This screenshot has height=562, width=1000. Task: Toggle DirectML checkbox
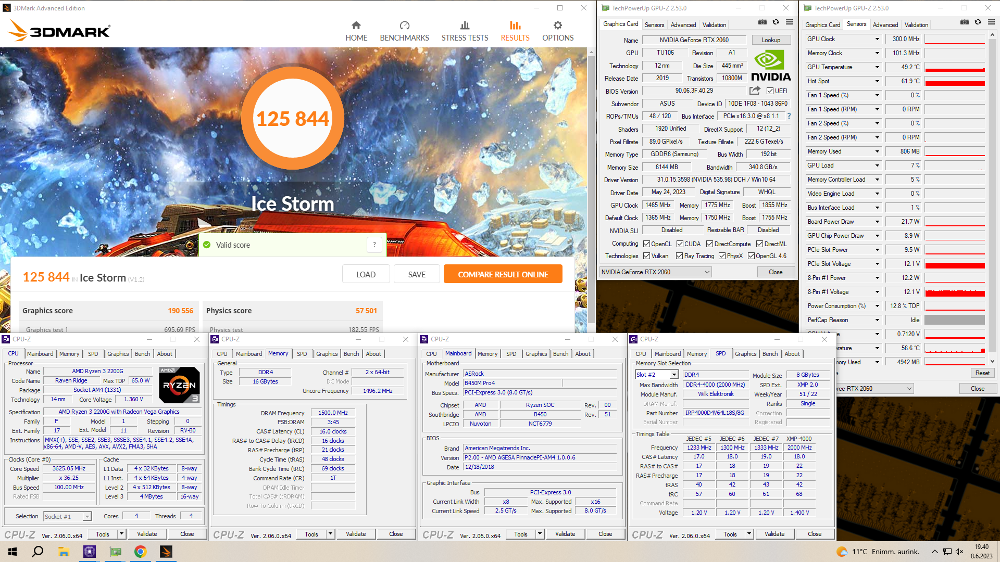[759, 244]
